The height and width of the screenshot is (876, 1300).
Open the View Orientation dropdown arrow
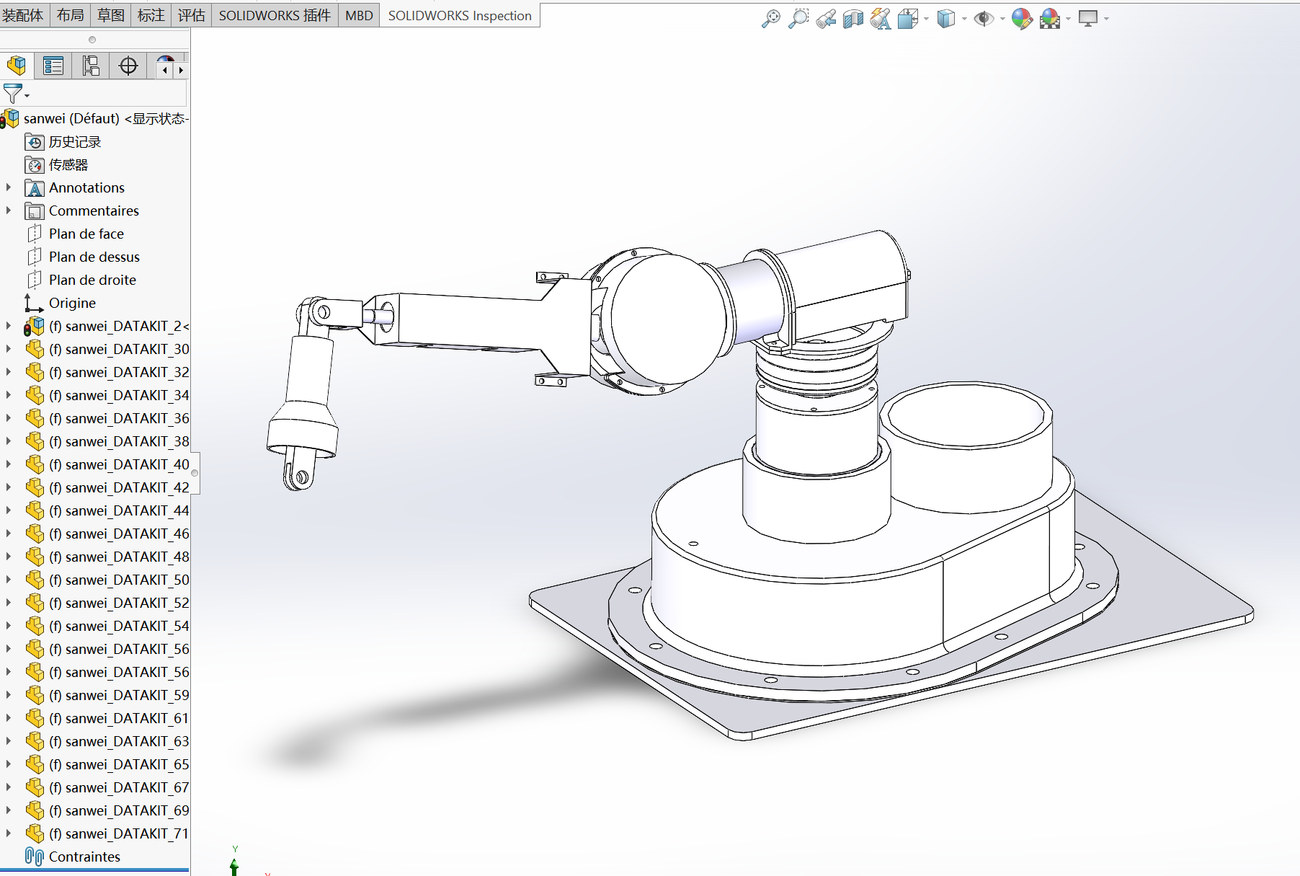click(x=926, y=19)
